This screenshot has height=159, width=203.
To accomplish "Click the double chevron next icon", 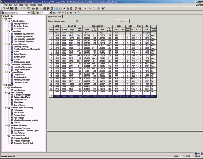I will tap(71, 13).
